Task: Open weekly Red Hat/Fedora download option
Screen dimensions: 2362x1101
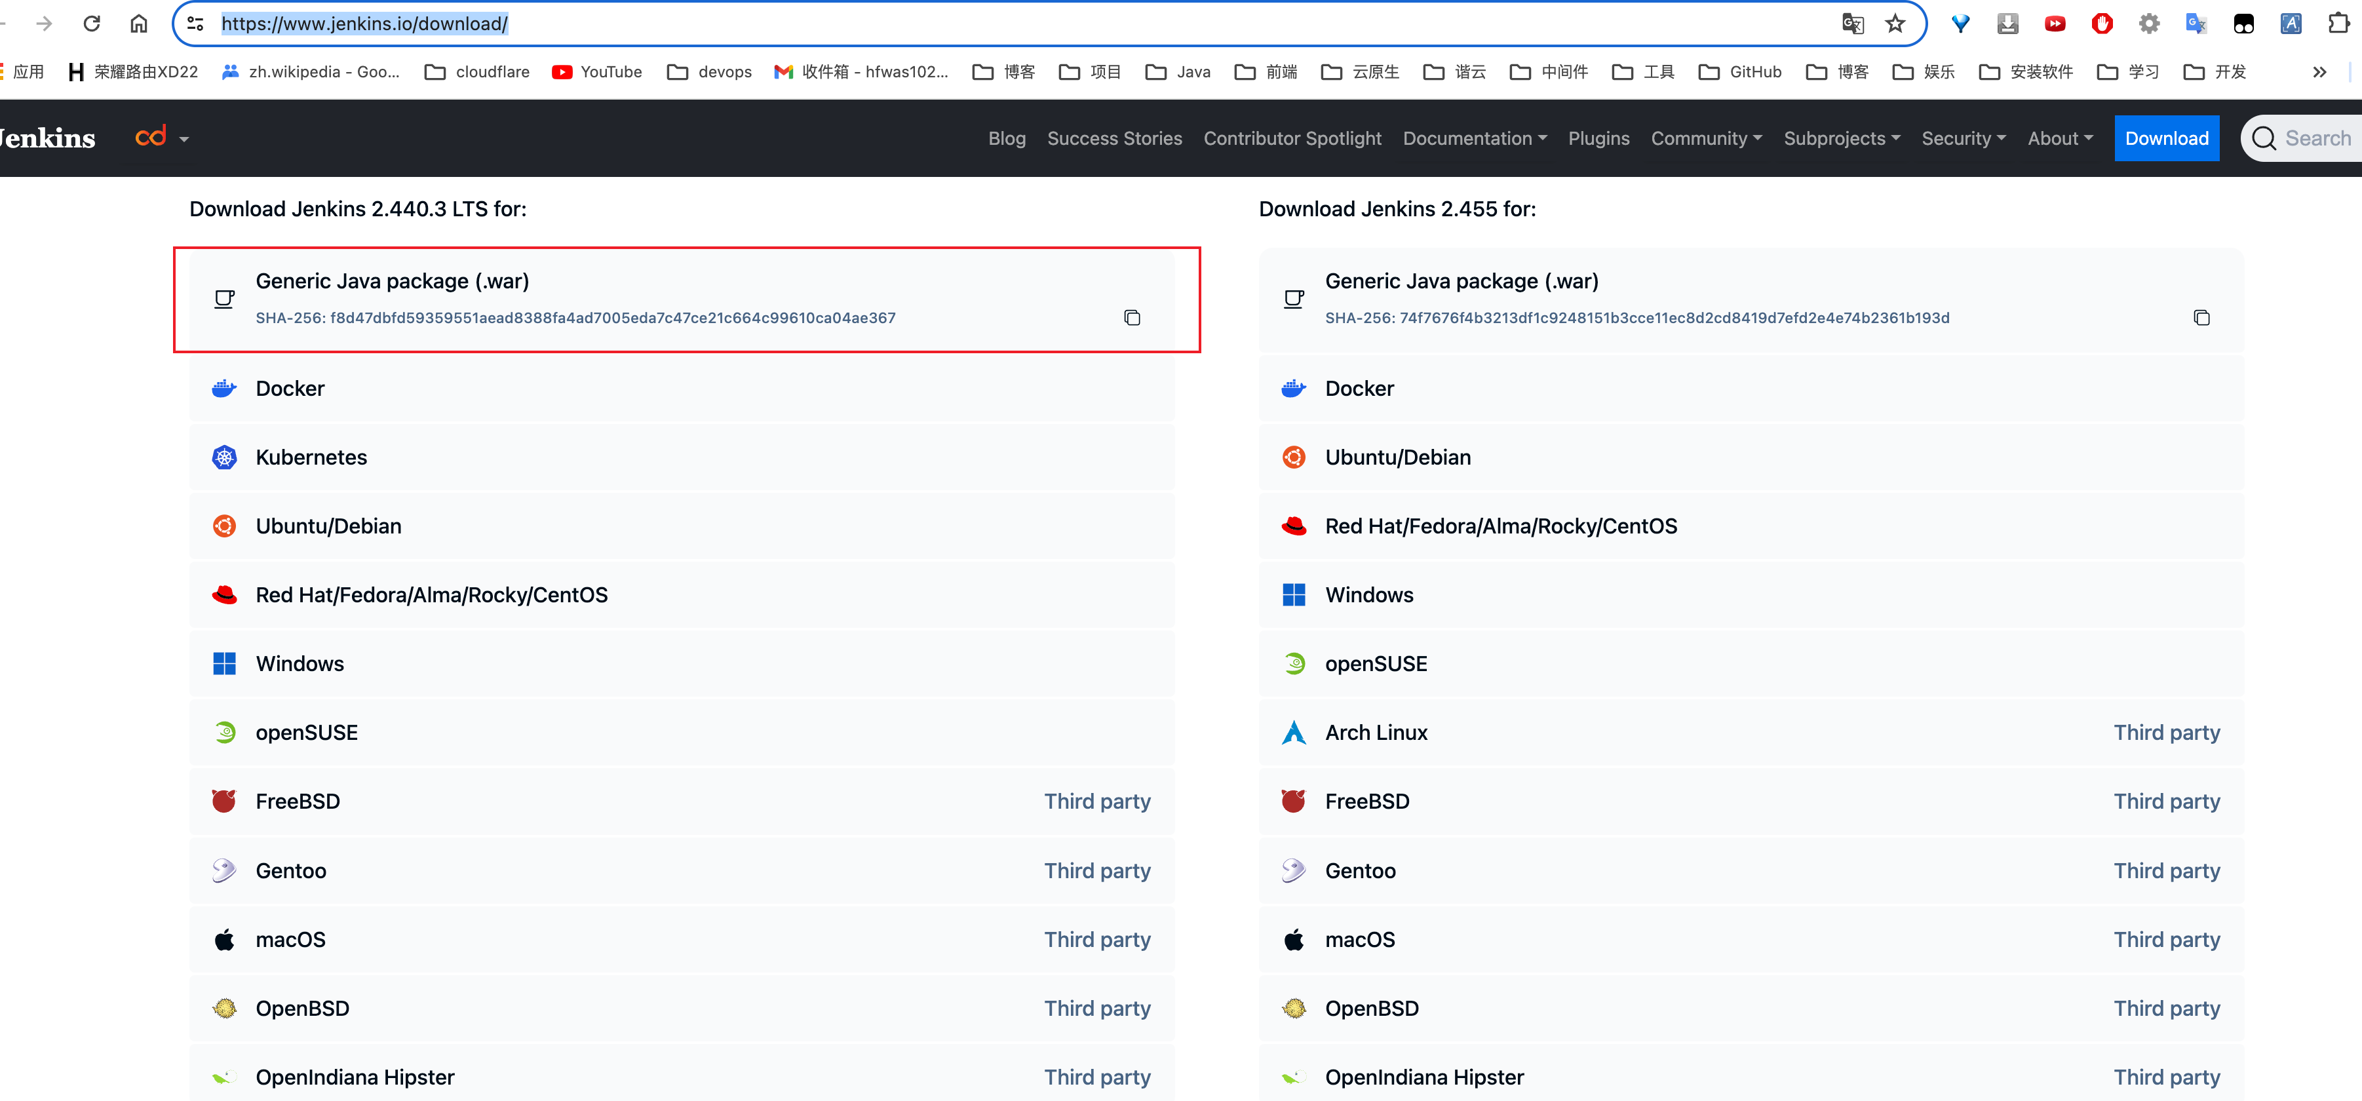Action: [x=1751, y=526]
